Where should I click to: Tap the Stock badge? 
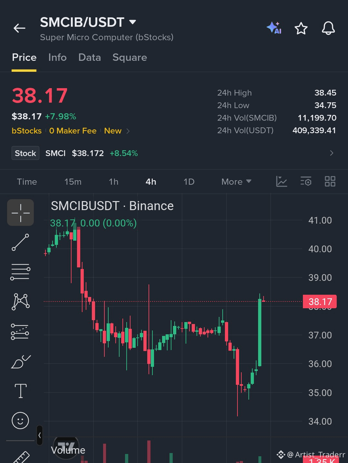[25, 153]
